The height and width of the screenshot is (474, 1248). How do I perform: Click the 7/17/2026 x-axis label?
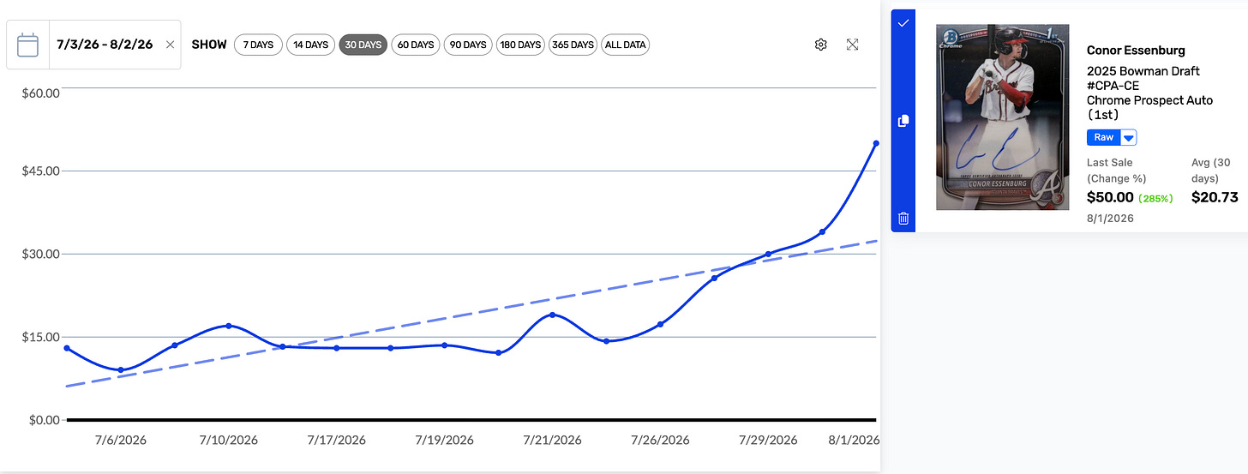coord(336,440)
